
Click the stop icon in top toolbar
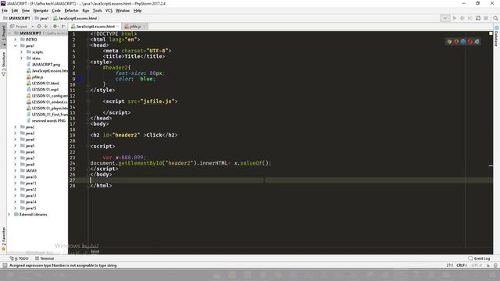point(486,18)
